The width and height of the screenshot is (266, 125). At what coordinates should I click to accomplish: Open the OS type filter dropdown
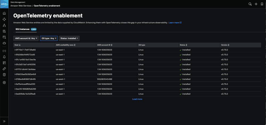click(x=49, y=38)
